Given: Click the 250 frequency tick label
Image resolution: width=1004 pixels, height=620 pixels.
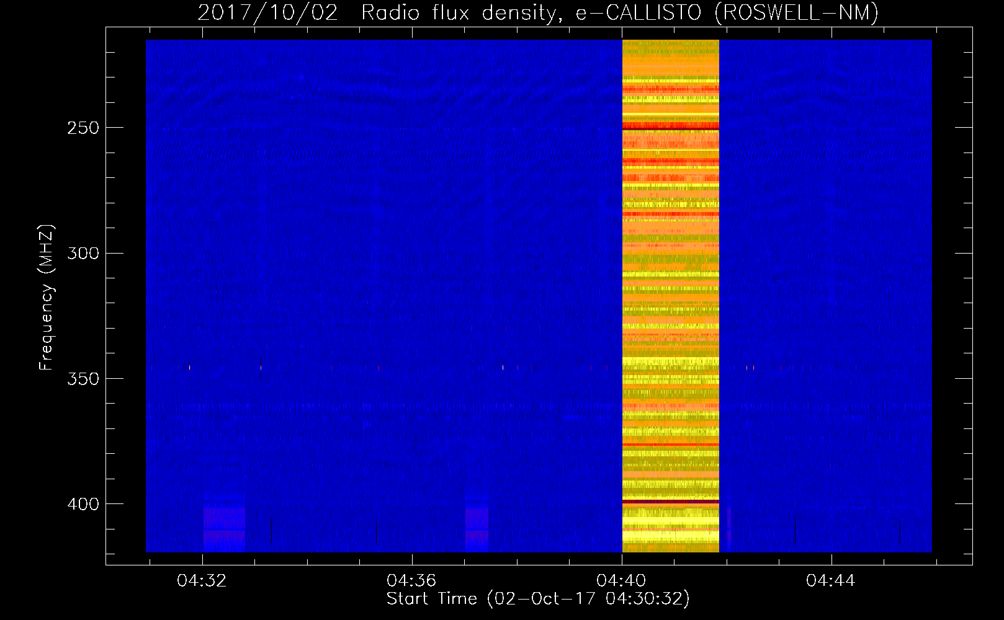Looking at the screenshot, I should 83,128.
